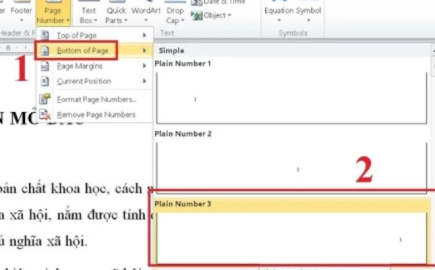Viewport: 435px width, 270px height.
Task: Click the Format Page Numbers icon
Action: (x=44, y=99)
